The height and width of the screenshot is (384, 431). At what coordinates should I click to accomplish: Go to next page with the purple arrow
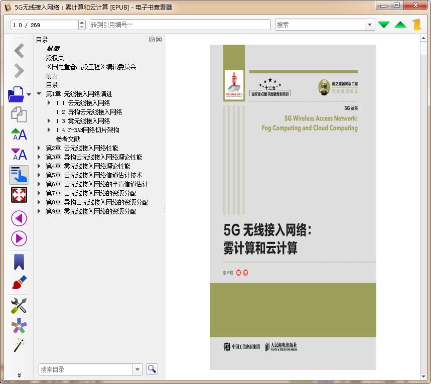coord(19,238)
